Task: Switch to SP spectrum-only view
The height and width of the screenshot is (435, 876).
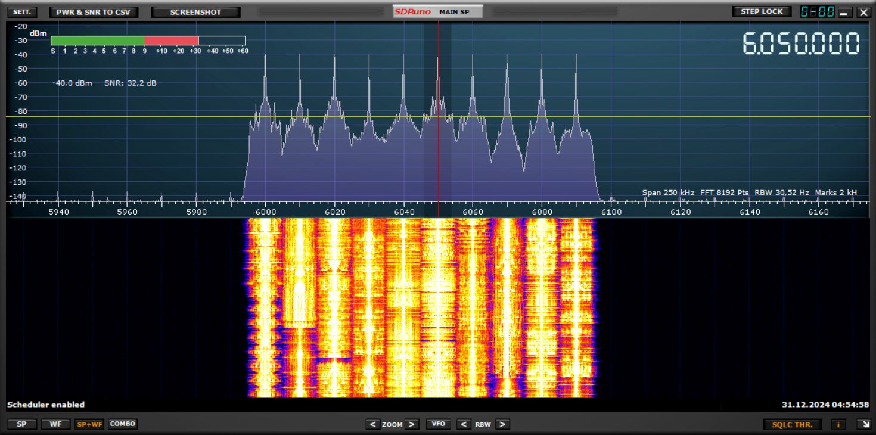Action: pos(21,424)
